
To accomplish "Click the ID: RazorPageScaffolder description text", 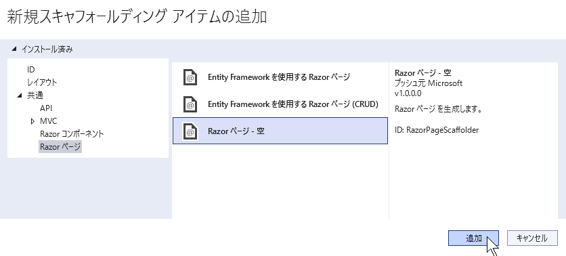I will [x=437, y=130].
